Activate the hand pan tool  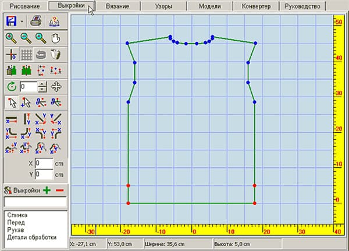pyautogui.click(x=56, y=38)
